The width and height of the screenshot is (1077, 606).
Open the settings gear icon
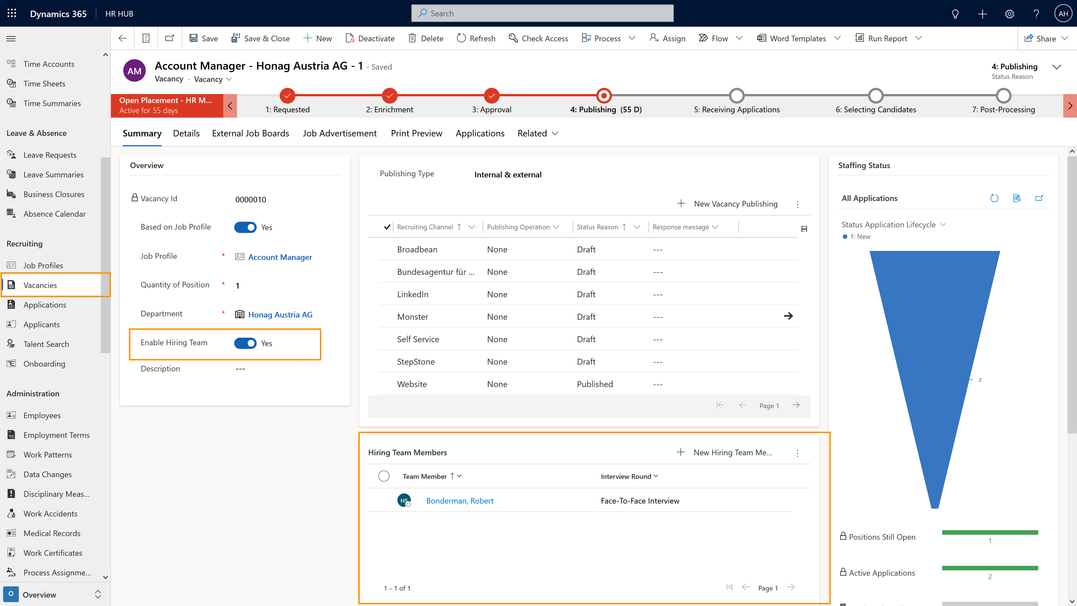[x=1009, y=14]
